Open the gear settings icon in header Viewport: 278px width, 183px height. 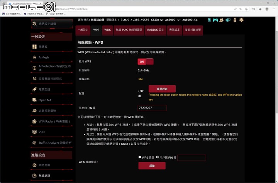tap(241, 20)
